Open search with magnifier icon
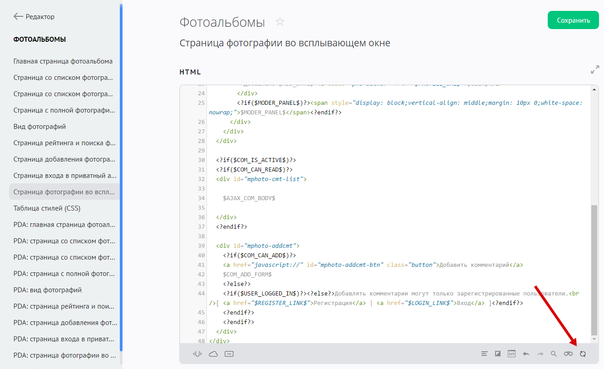604x369 pixels. 554,354
